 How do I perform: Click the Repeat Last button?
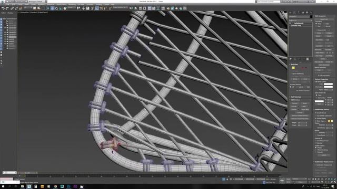coord(324,19)
